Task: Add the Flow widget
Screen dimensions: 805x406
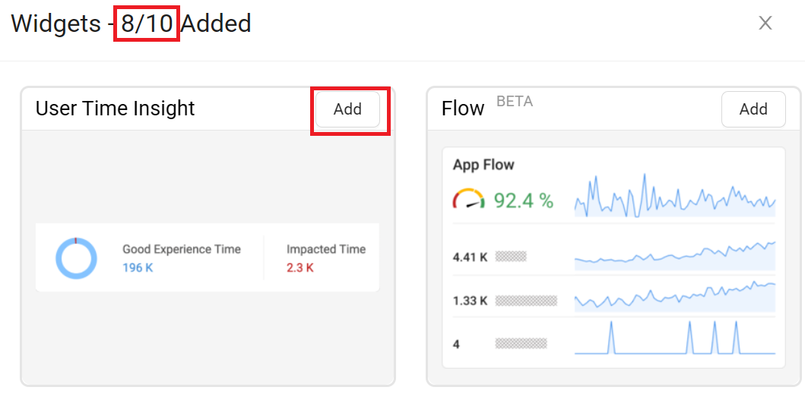Action: [753, 109]
